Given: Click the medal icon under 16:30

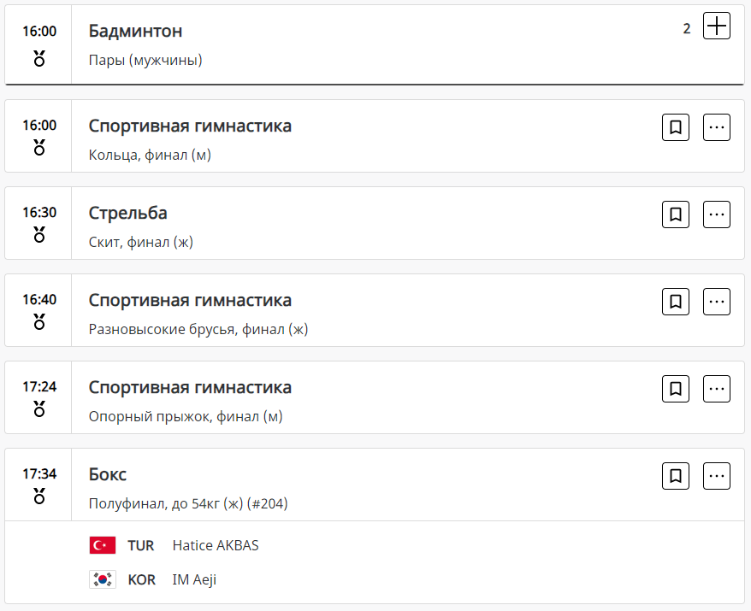Looking at the screenshot, I should pos(39,235).
